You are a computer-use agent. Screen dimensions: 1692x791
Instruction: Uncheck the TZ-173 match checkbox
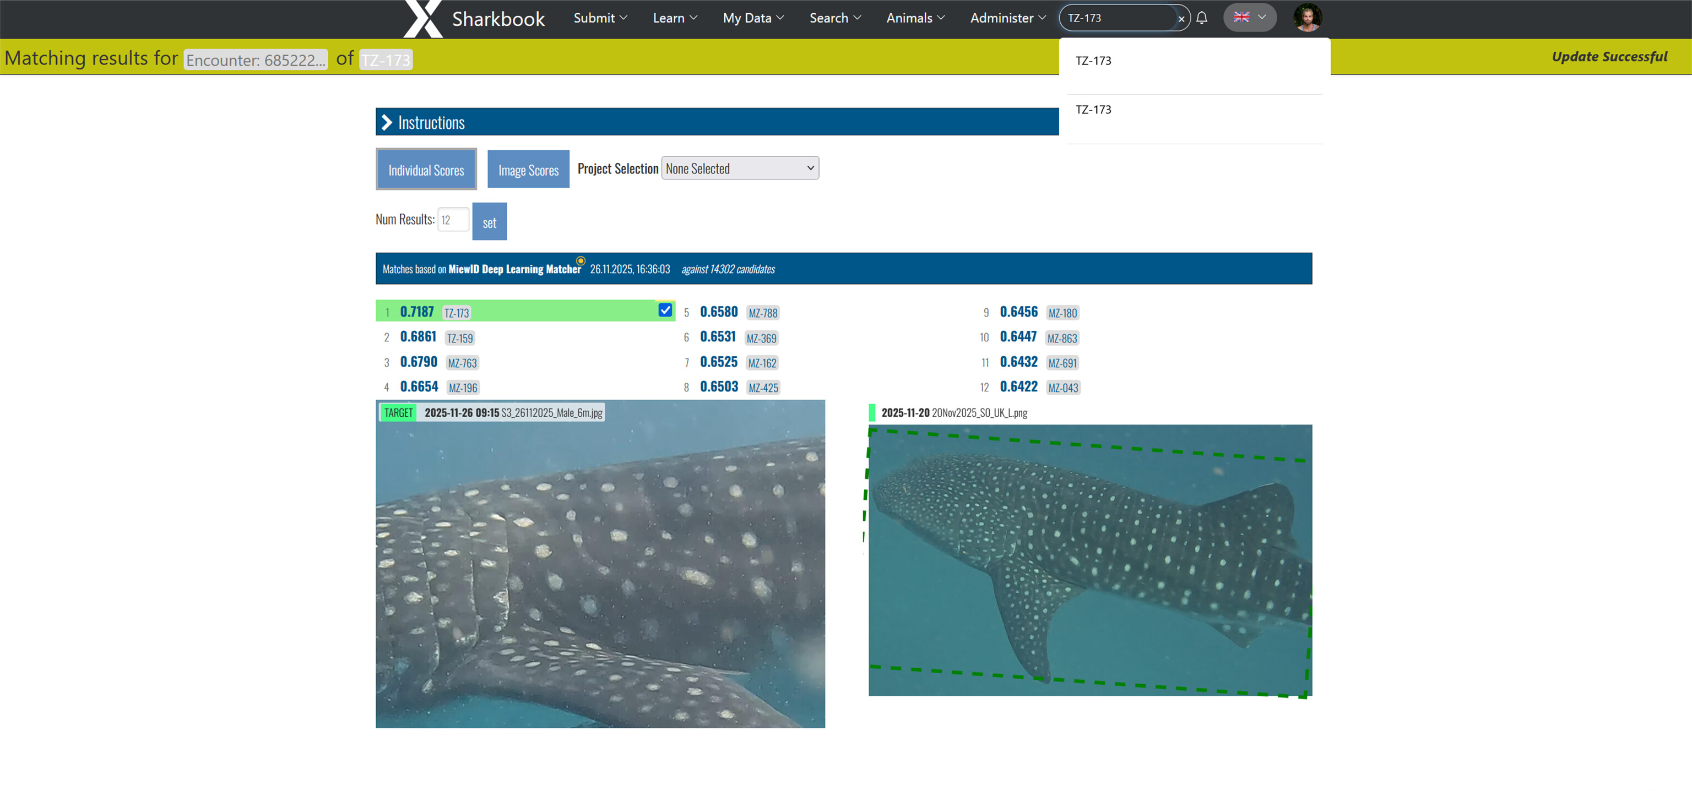[x=665, y=310]
